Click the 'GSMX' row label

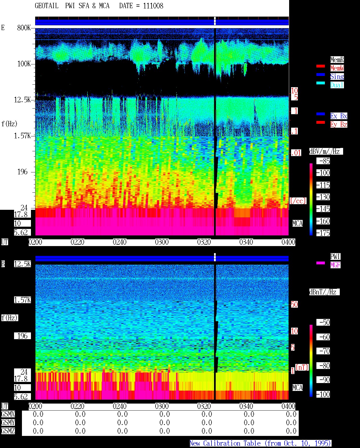point(8,414)
